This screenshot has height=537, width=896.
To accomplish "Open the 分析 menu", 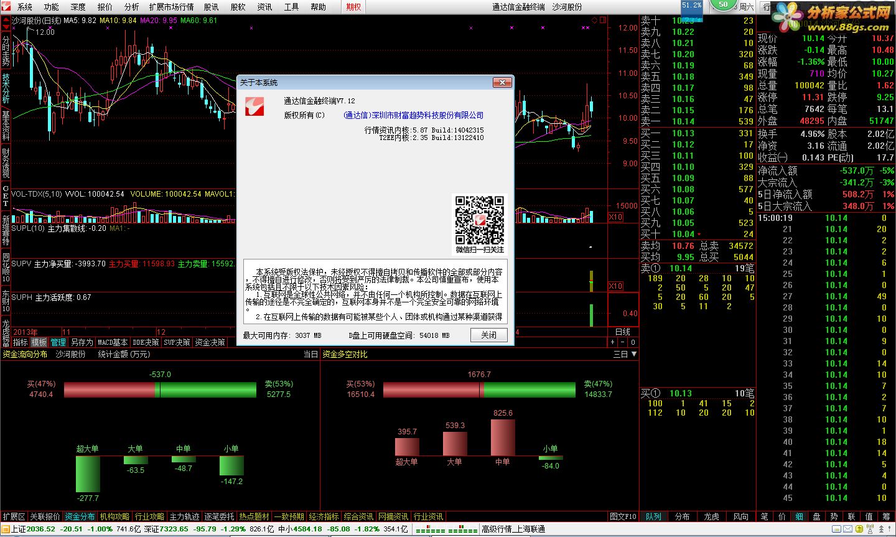I will [132, 7].
